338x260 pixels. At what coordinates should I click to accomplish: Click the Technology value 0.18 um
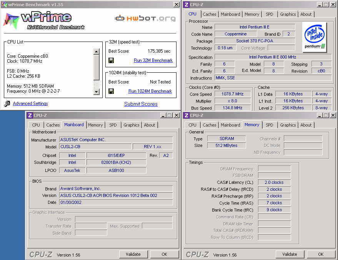point(225,48)
